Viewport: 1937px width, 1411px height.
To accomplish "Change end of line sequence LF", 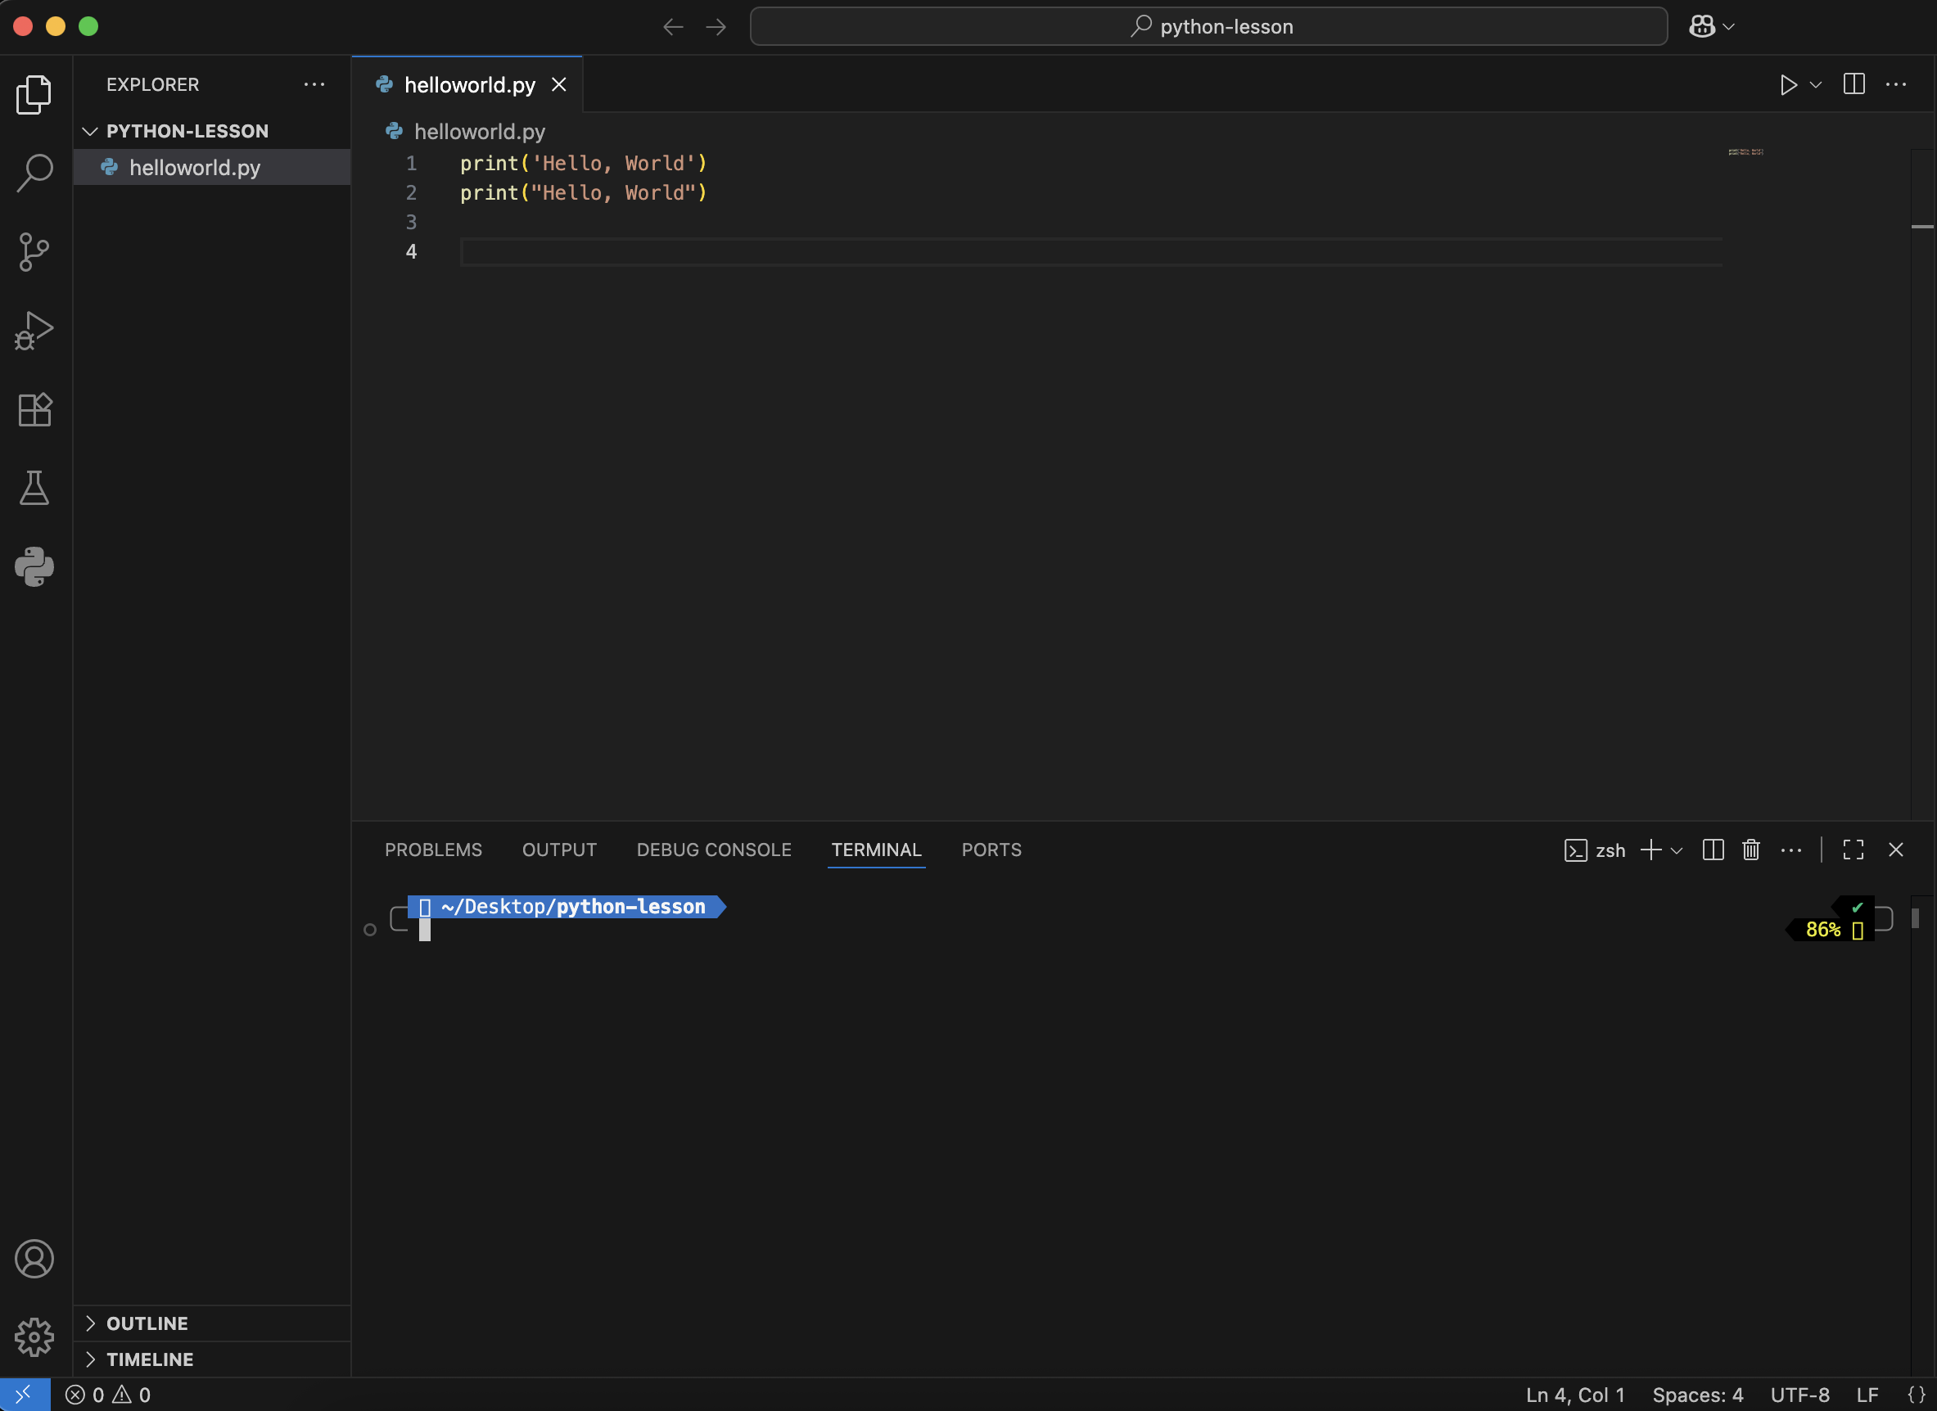I will (1867, 1395).
